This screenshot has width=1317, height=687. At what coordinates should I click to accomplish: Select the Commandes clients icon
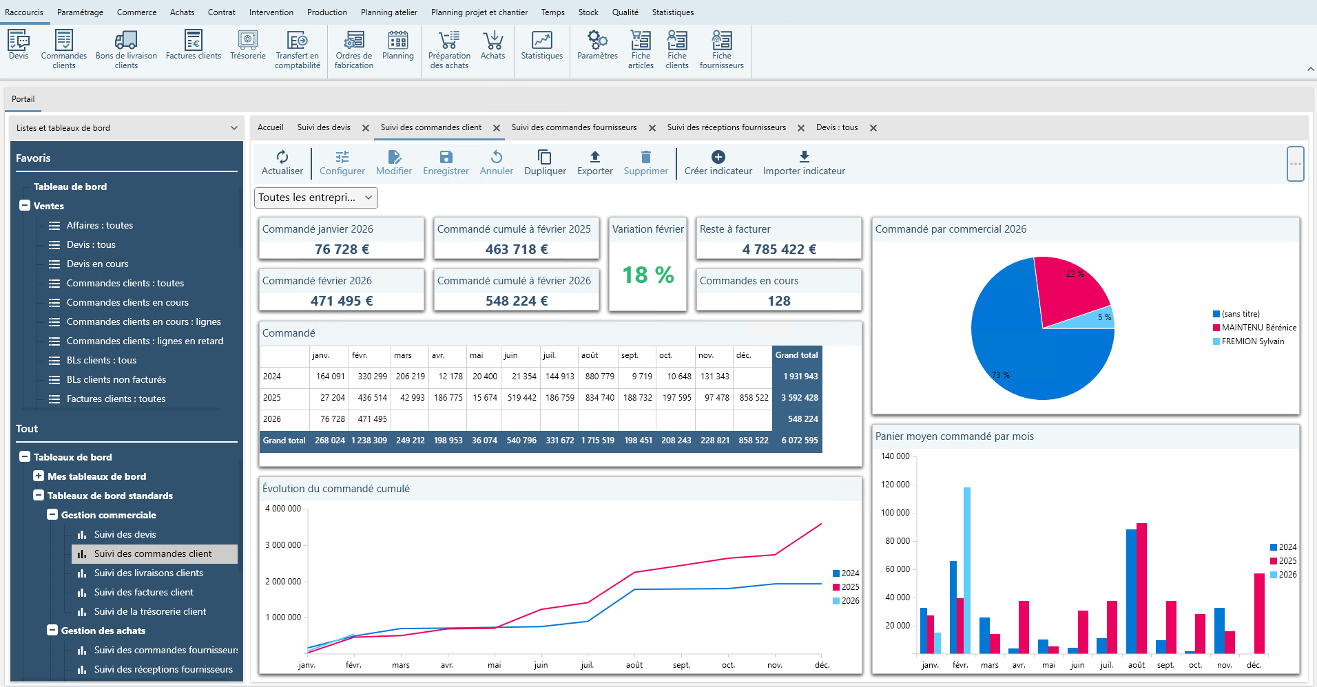tap(63, 47)
